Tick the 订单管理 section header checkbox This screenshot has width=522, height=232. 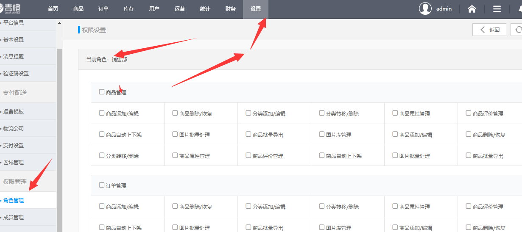pos(102,185)
